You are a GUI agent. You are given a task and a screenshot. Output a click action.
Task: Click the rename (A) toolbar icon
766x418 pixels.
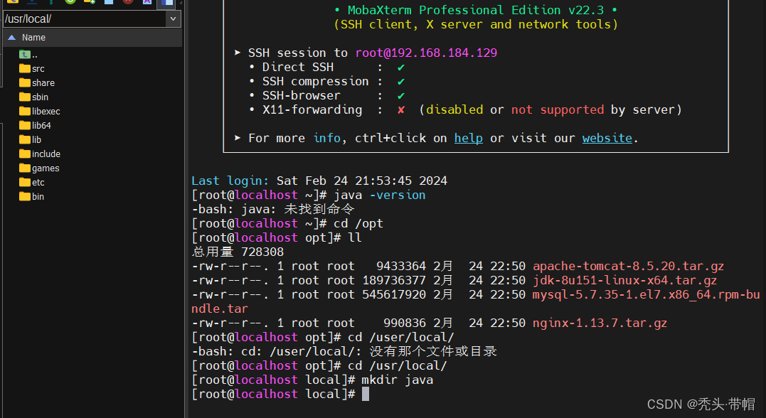147,4
